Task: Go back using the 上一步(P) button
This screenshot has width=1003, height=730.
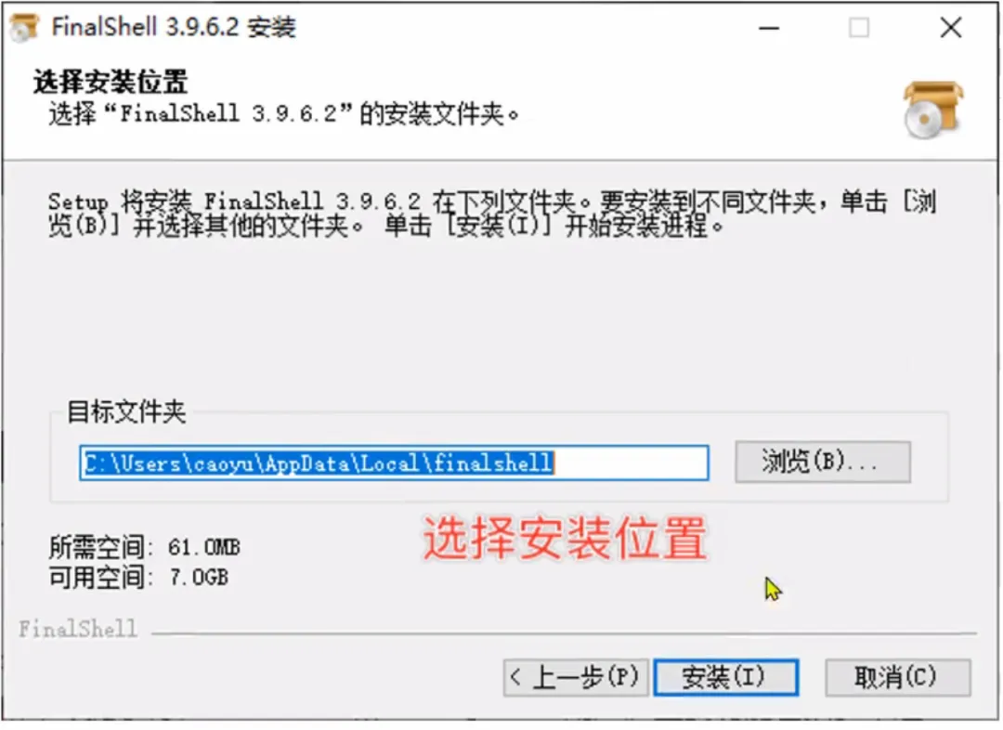Action: pyautogui.click(x=576, y=677)
